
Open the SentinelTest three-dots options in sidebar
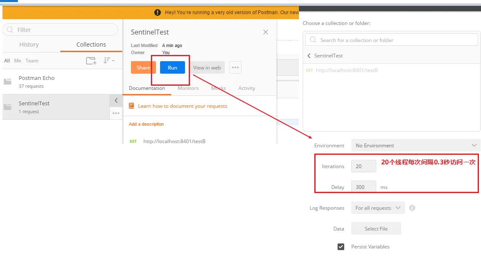(x=116, y=113)
